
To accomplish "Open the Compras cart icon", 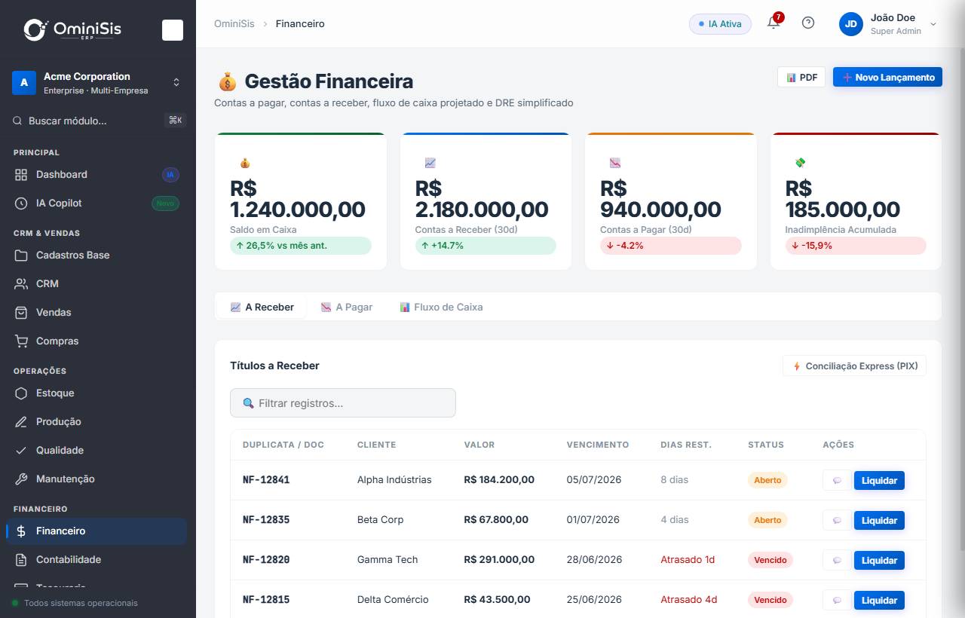I will click(x=21, y=341).
